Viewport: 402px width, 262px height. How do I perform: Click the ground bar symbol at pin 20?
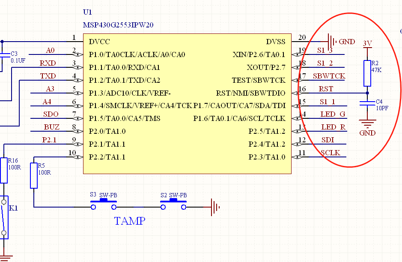(x=332, y=41)
